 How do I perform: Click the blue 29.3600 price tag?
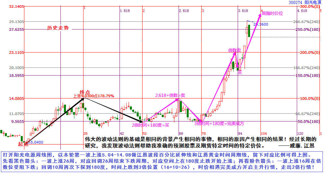[260, 24]
